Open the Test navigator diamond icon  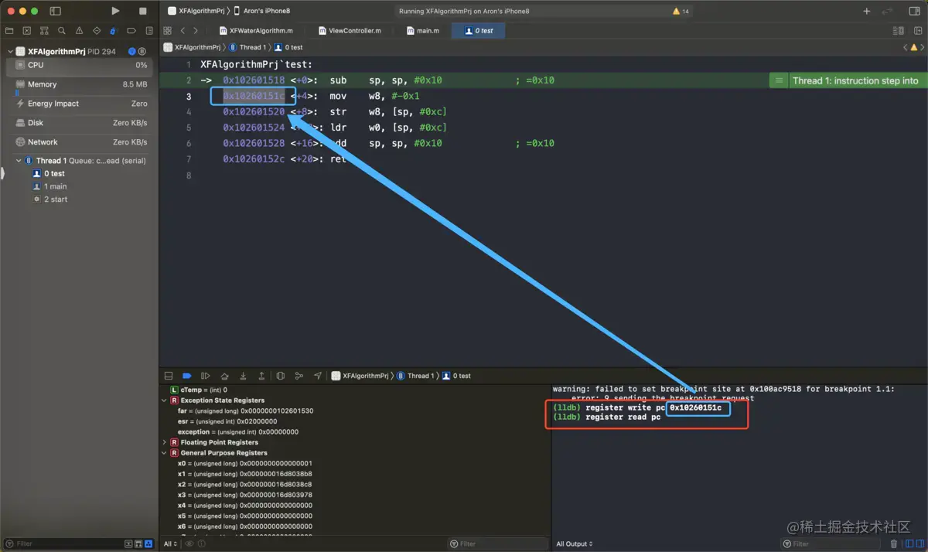click(96, 31)
